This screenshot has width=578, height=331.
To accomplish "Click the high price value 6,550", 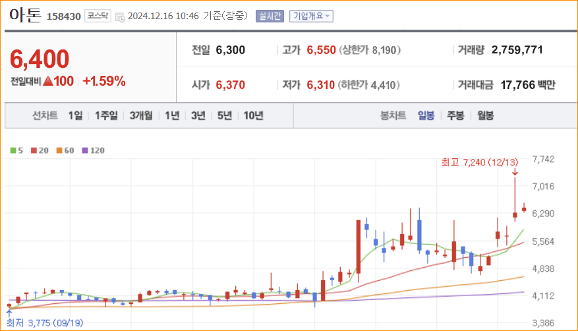I will coord(321,50).
